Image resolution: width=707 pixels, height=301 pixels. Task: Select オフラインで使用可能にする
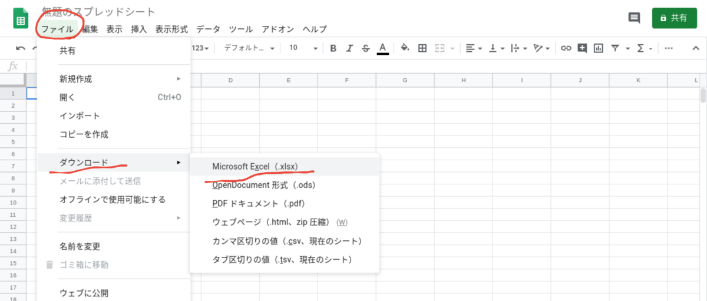coord(114,200)
